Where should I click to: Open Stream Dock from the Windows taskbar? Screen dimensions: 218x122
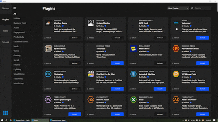tap(22, 120)
